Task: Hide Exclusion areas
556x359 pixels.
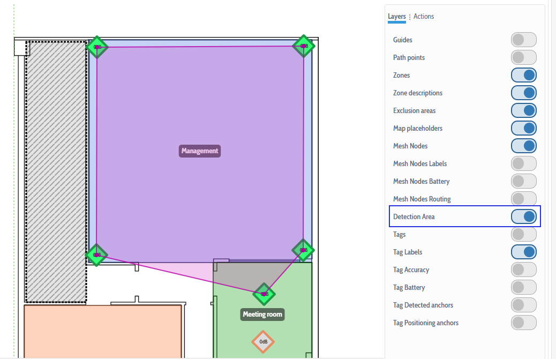Action: point(523,110)
